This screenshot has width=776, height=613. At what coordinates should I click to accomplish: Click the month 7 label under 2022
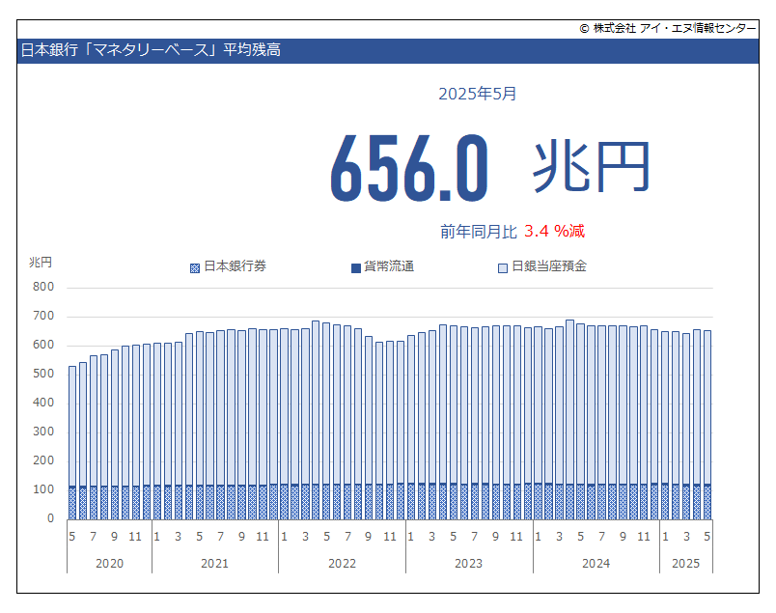(x=347, y=536)
